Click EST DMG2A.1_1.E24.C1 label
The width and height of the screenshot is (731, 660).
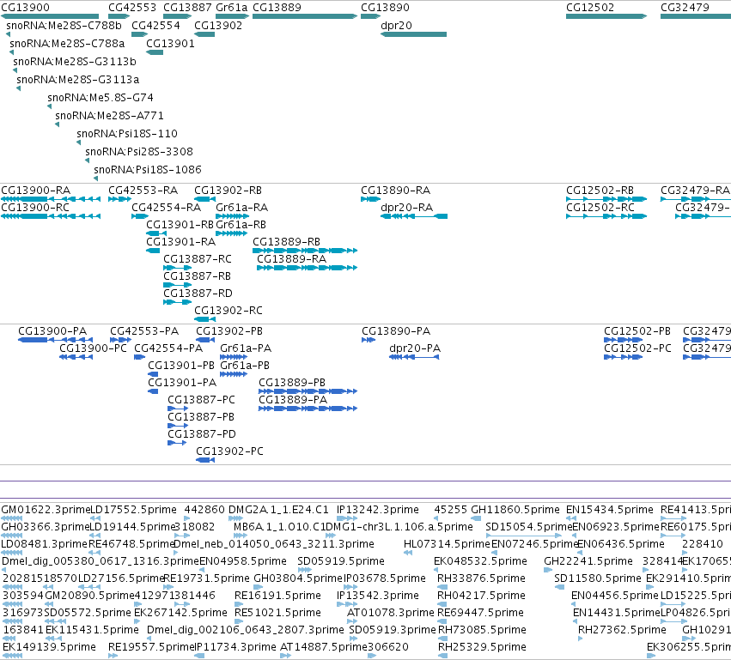(x=278, y=510)
